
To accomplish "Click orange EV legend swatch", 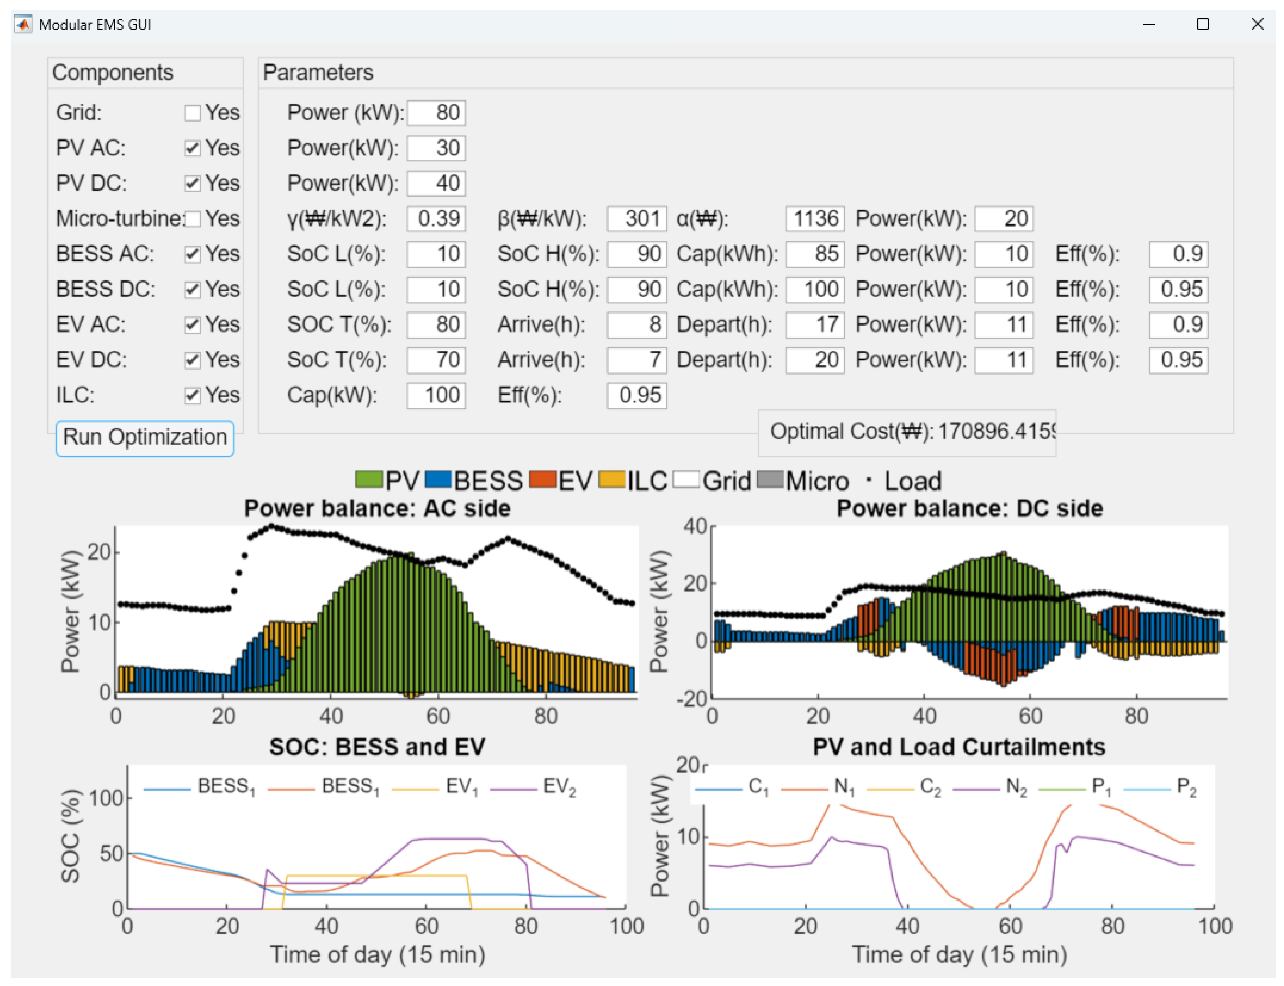I will [x=542, y=480].
